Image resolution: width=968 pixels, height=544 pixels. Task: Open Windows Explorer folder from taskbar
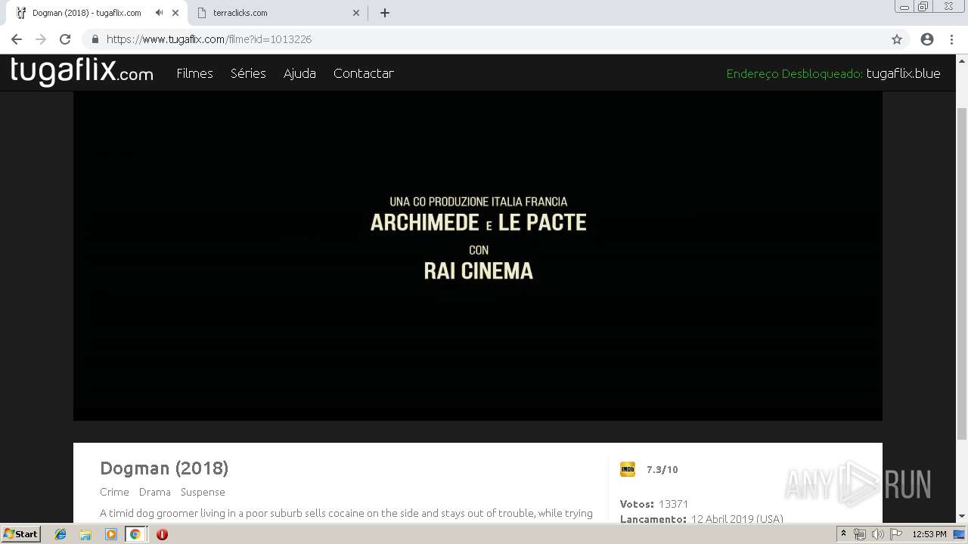click(85, 534)
